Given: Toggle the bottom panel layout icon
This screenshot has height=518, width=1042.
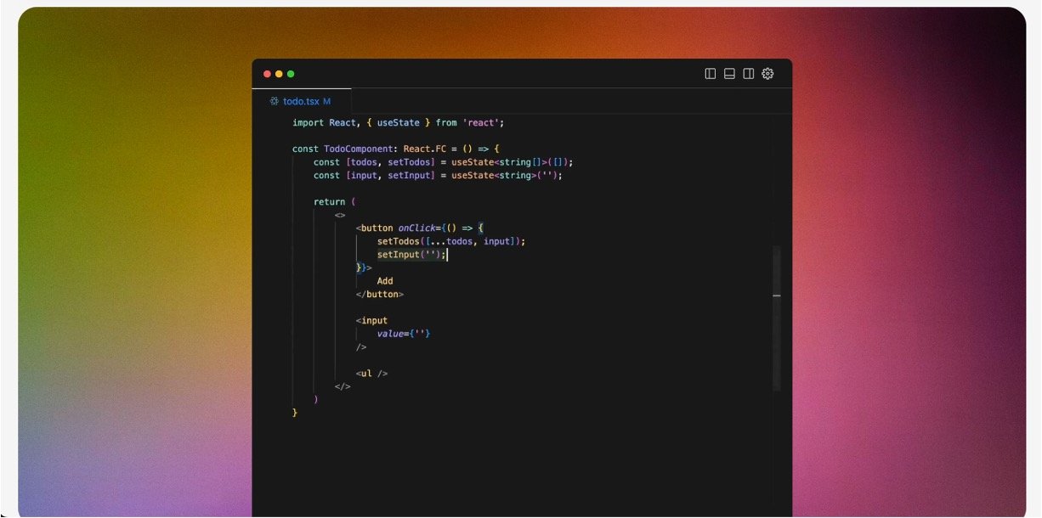Looking at the screenshot, I should pos(729,74).
